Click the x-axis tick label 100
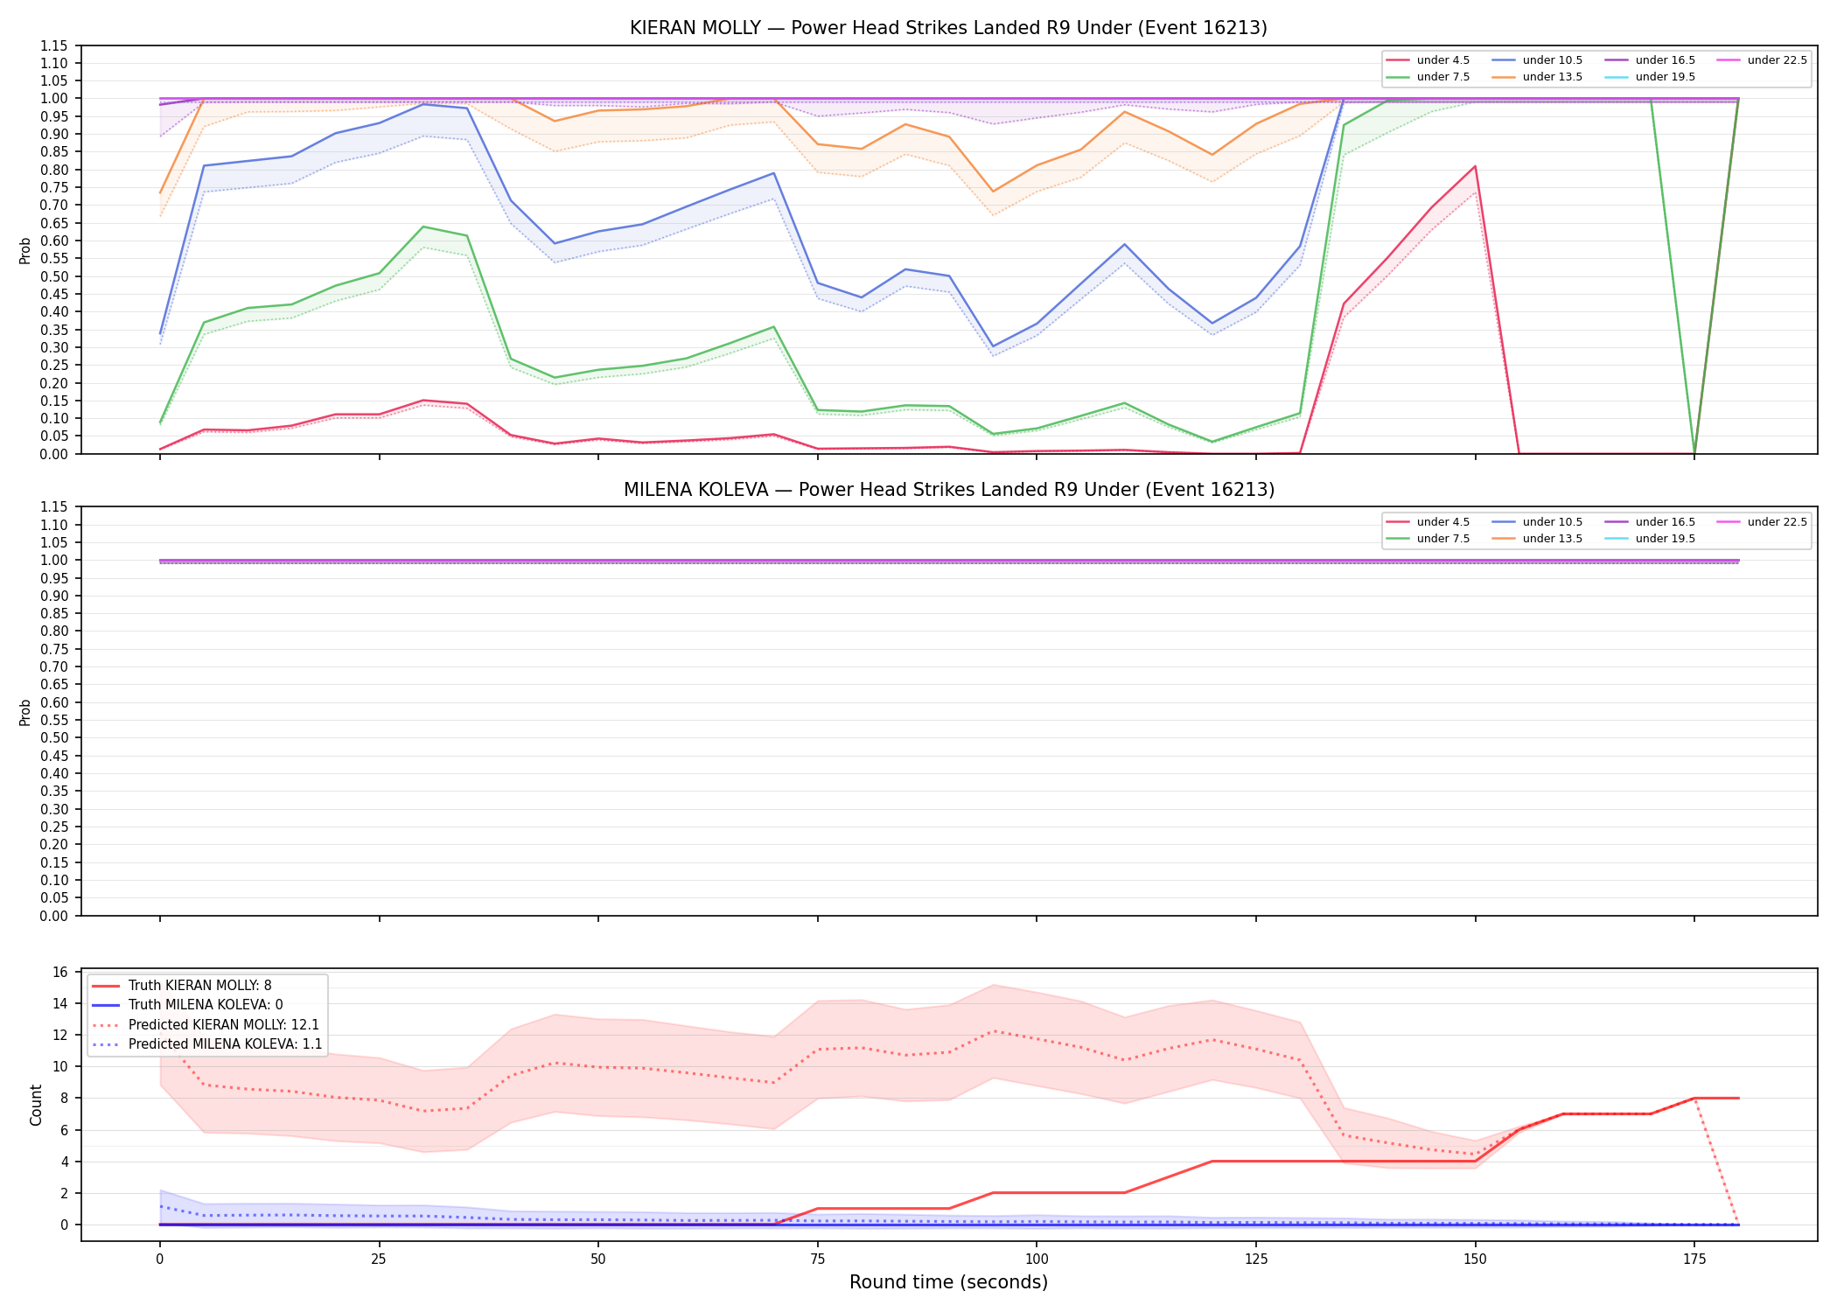This screenshot has height=1312, width=1837. [1037, 1260]
